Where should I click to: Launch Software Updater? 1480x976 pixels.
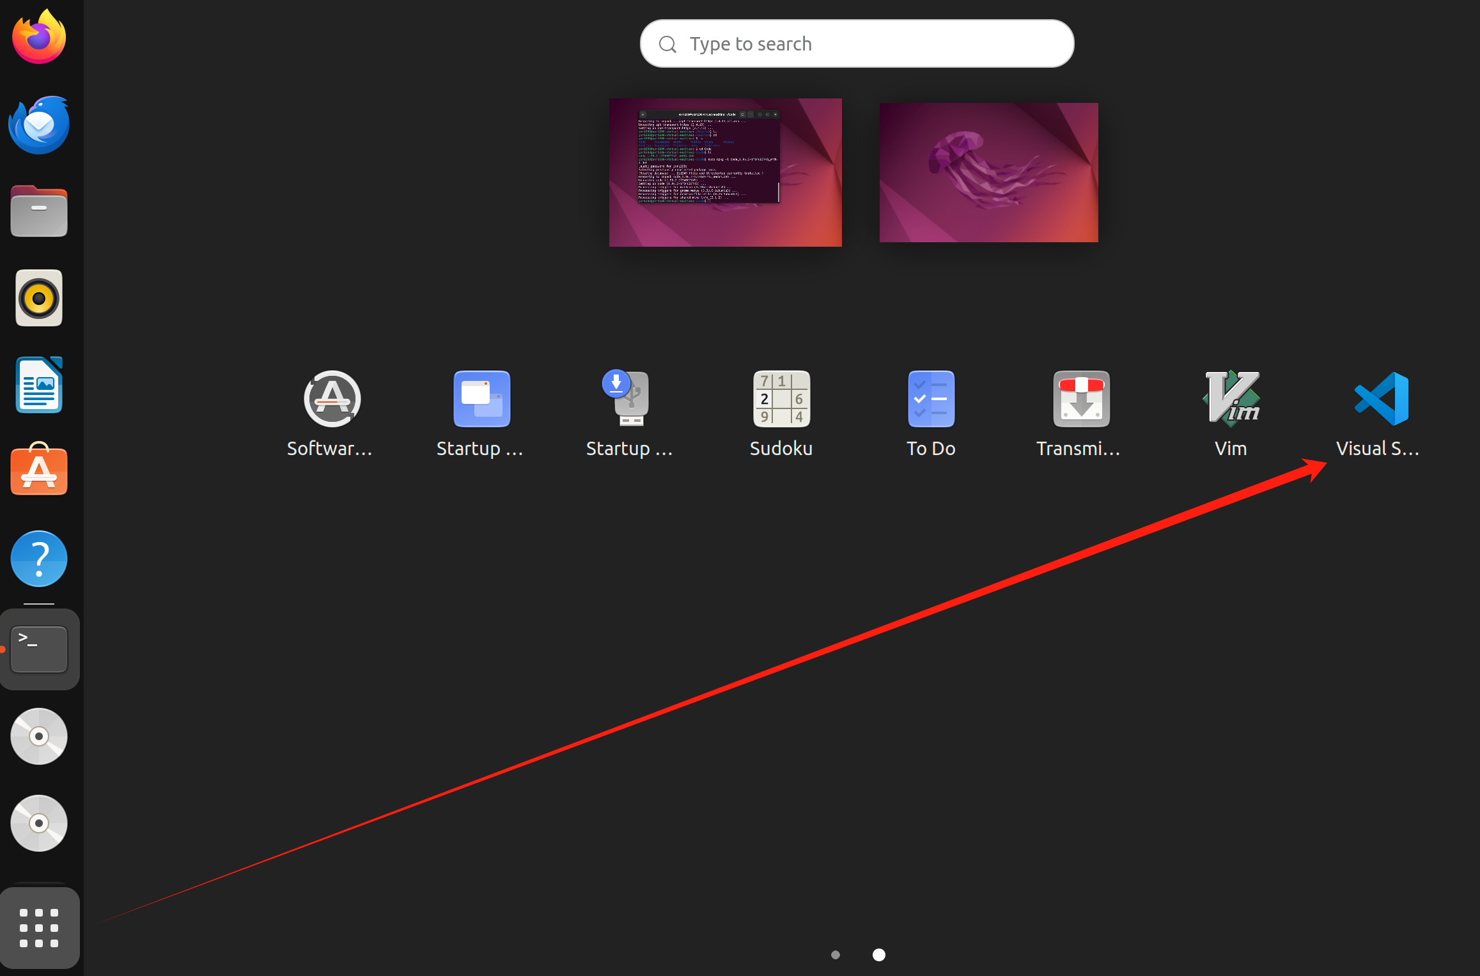[332, 399]
